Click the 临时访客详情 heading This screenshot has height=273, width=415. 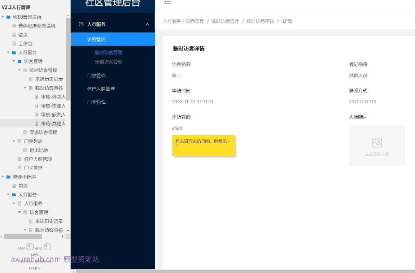(x=189, y=48)
